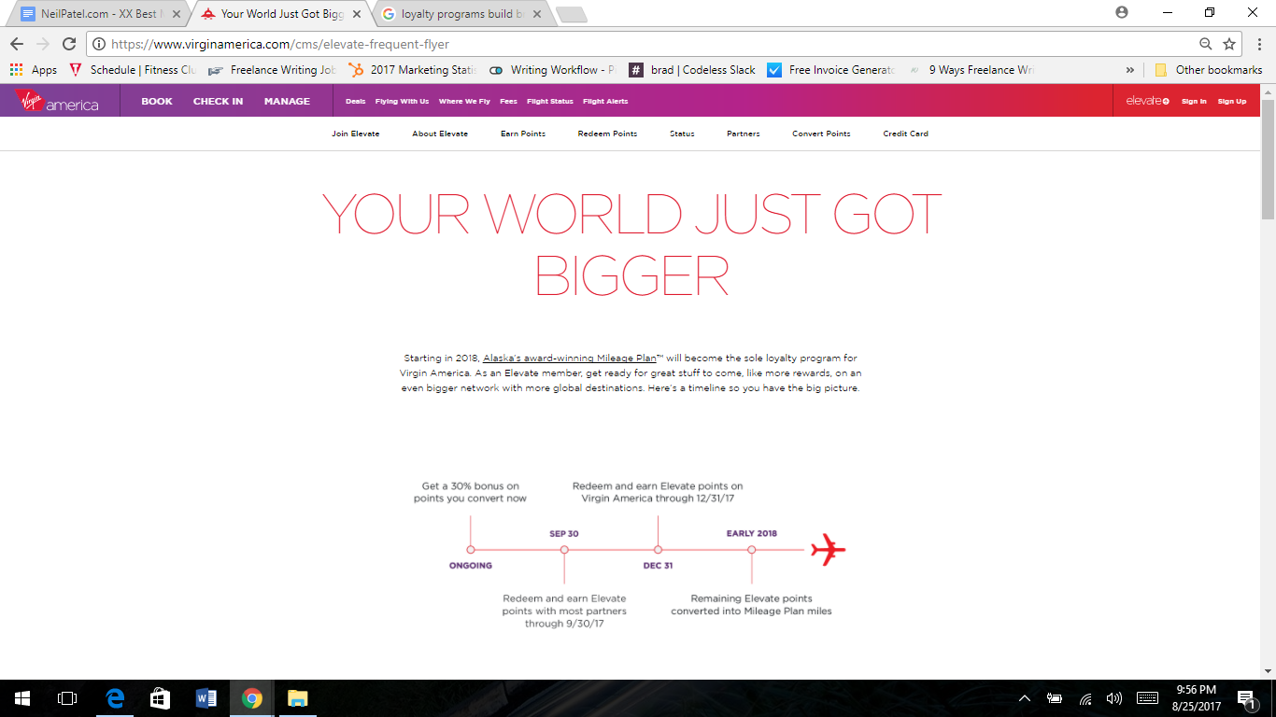Click the volume speaker tray icon

pyautogui.click(x=1113, y=698)
